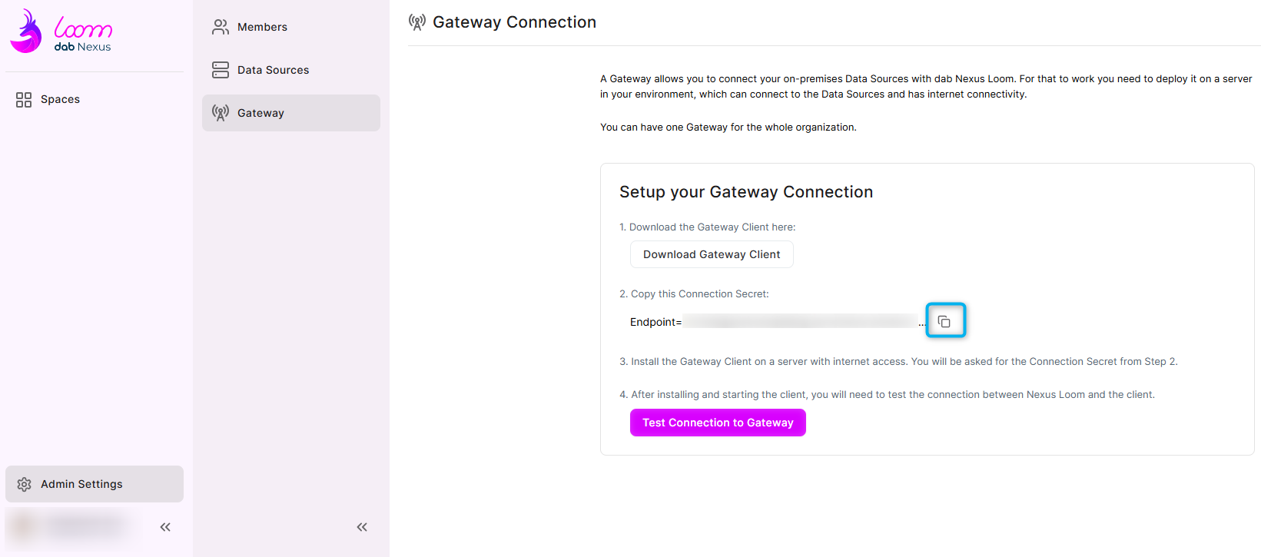Select the Gateway menu entry
This screenshot has width=1261, height=557.
[x=261, y=112]
